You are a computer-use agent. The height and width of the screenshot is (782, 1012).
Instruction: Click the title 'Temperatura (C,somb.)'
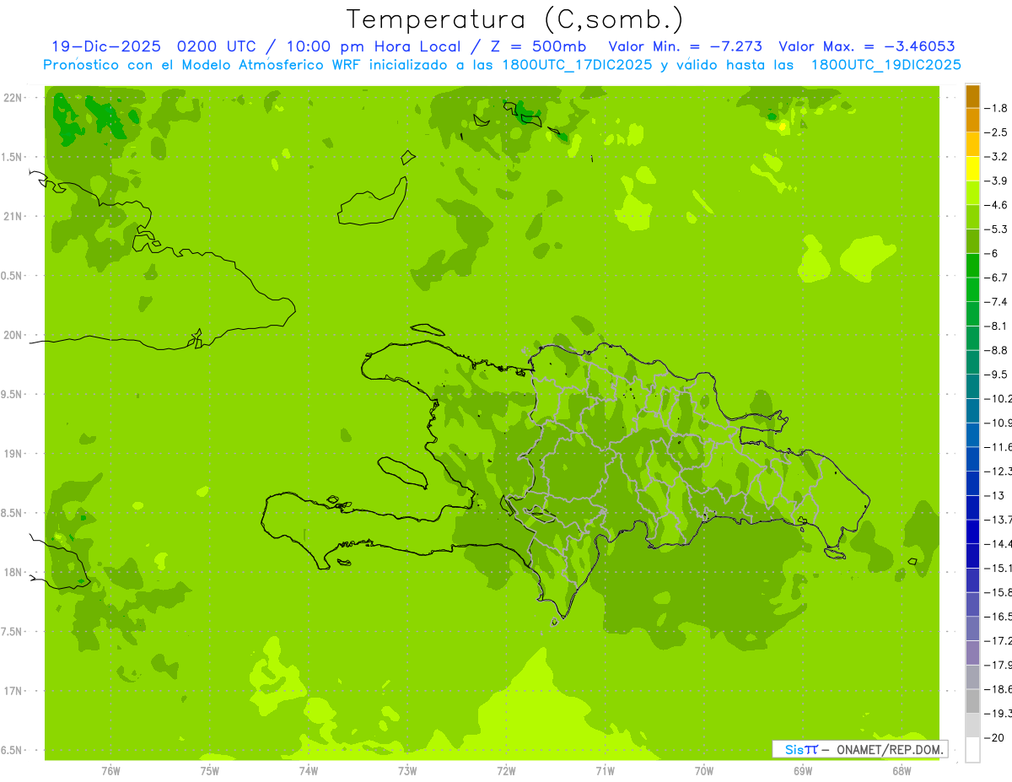click(514, 19)
